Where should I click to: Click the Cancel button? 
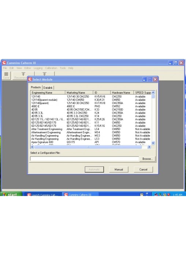click(143, 170)
